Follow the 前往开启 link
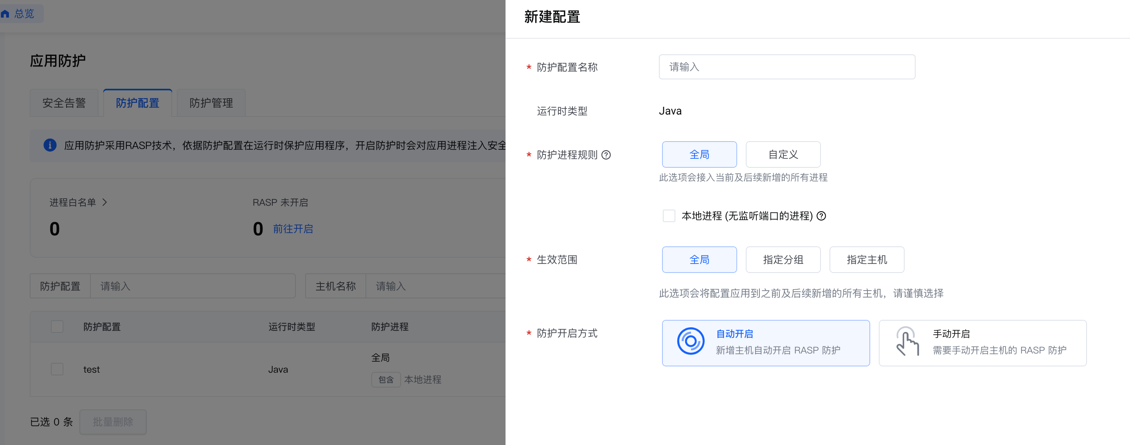 tap(293, 229)
